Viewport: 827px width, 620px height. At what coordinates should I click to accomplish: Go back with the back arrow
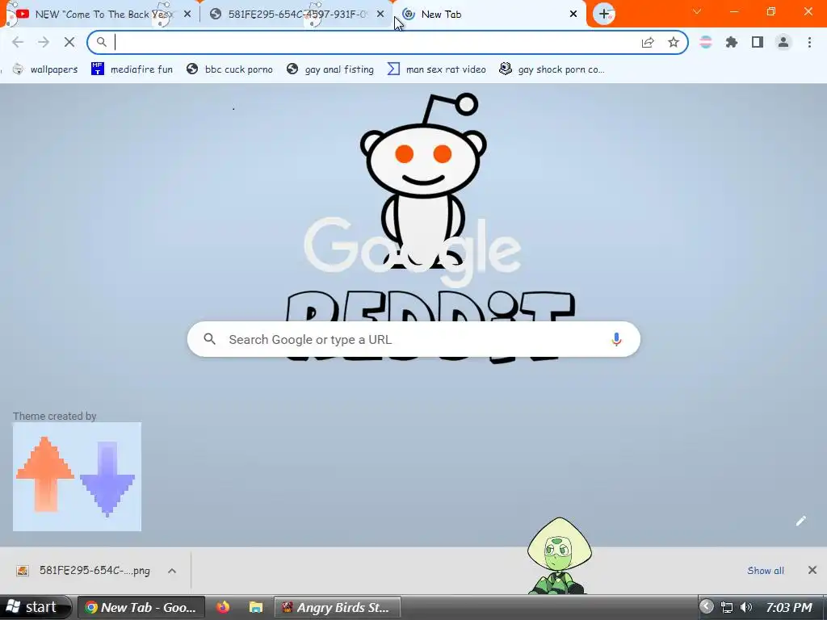click(x=18, y=42)
